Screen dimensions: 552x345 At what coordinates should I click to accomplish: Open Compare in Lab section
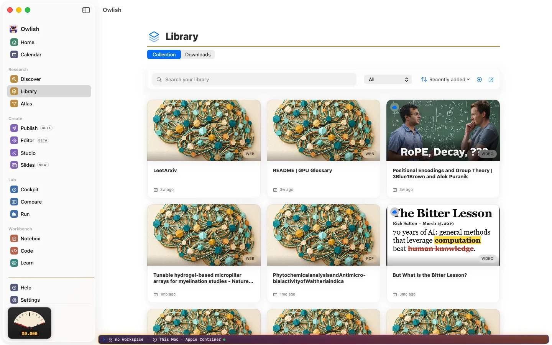49,202
